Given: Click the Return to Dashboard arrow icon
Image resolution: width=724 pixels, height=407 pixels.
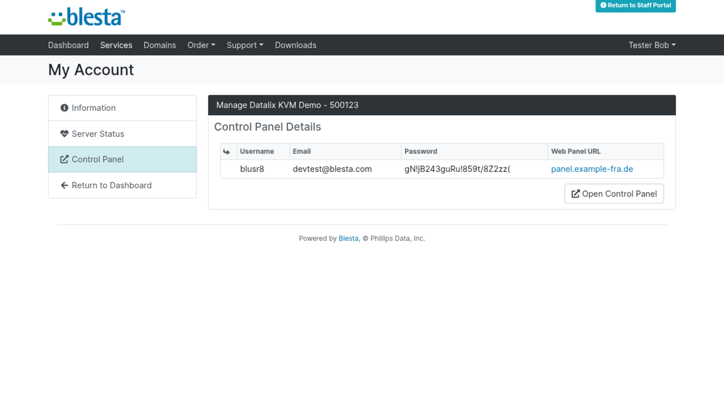Looking at the screenshot, I should [64, 185].
